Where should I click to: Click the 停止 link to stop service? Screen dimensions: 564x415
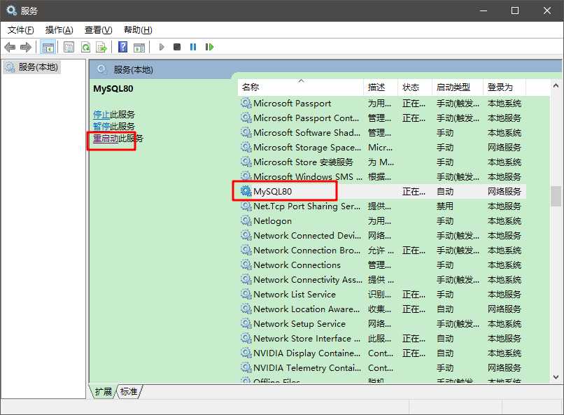click(101, 114)
